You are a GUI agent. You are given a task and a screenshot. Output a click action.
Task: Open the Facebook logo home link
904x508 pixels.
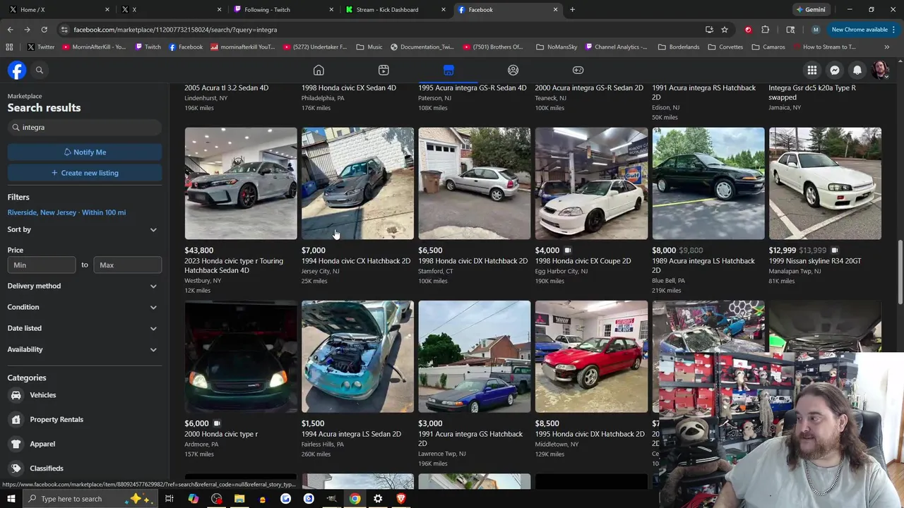17,70
